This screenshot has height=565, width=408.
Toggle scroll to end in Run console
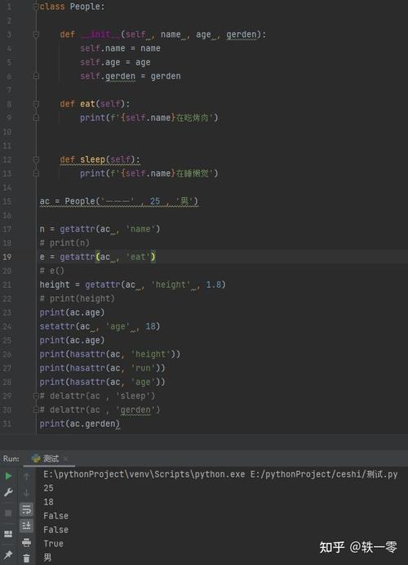[x=26, y=526]
